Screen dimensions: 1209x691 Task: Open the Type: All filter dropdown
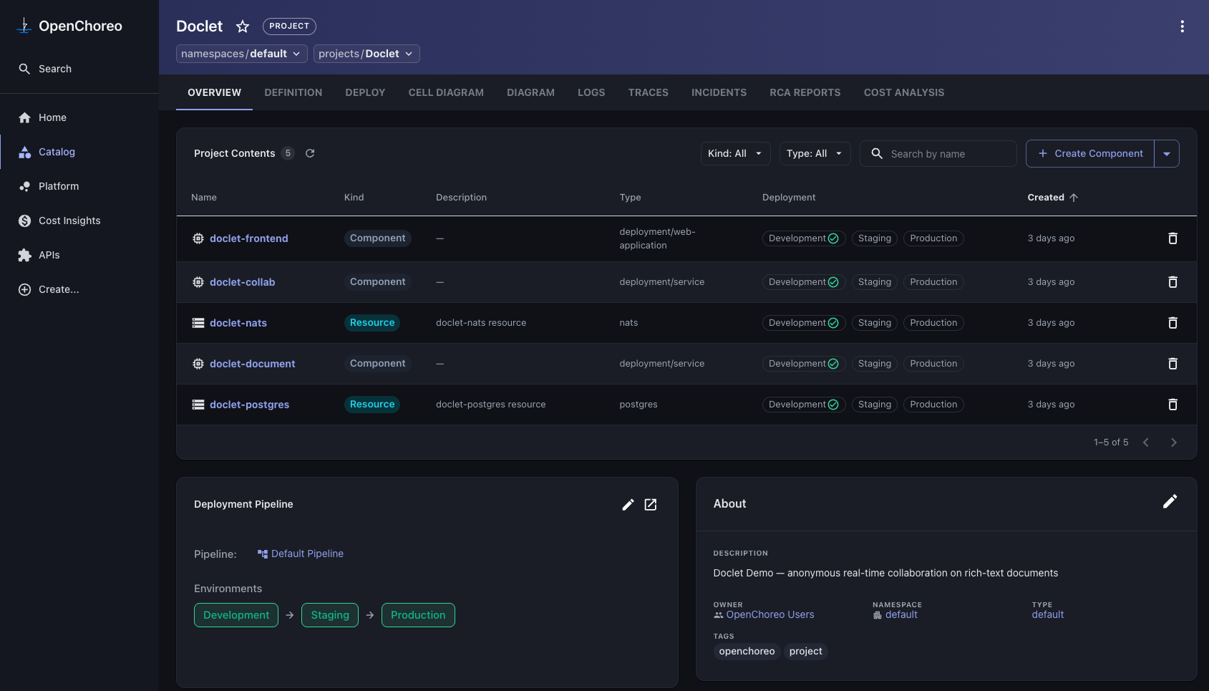pos(815,153)
